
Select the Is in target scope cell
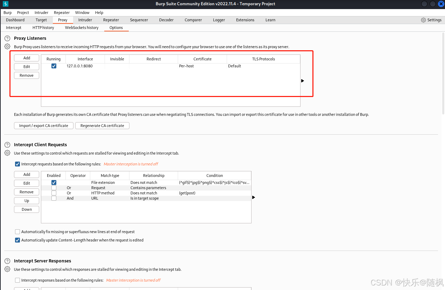click(x=154, y=198)
